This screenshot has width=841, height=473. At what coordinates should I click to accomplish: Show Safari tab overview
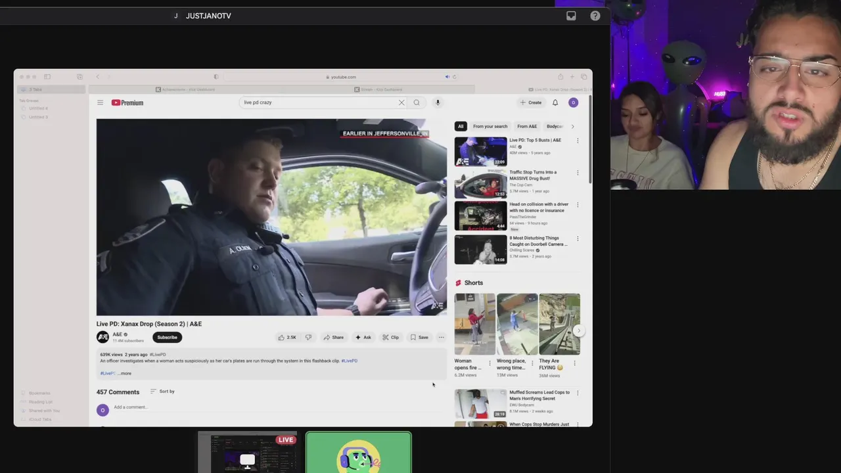click(x=583, y=77)
